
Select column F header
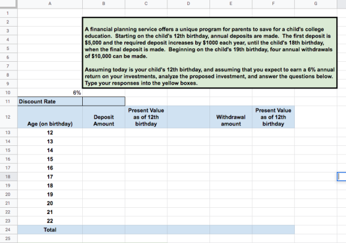[x=273, y=4]
